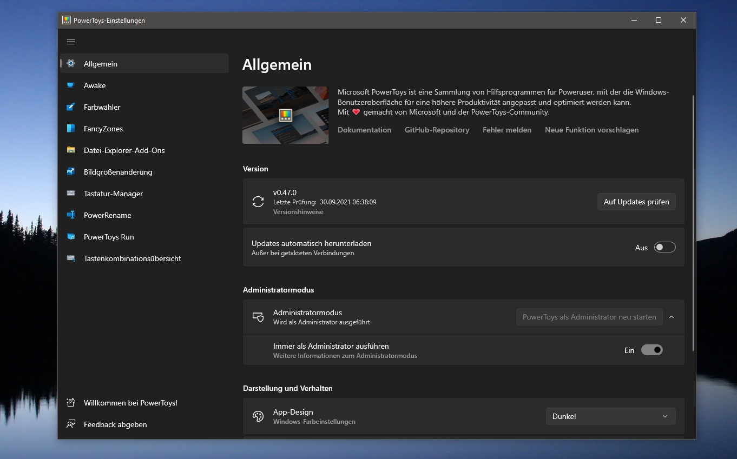737x459 pixels.
Task: Click the Administratormodus shield icon
Action: 258,317
